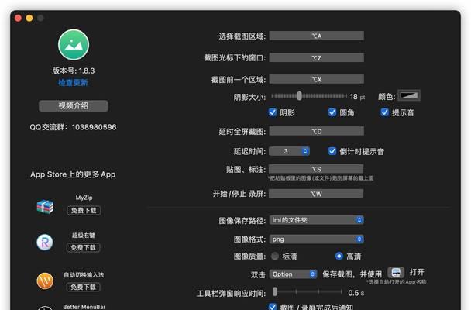Click the Better MenuBar app name
This screenshot has height=310, width=471.
click(84, 307)
